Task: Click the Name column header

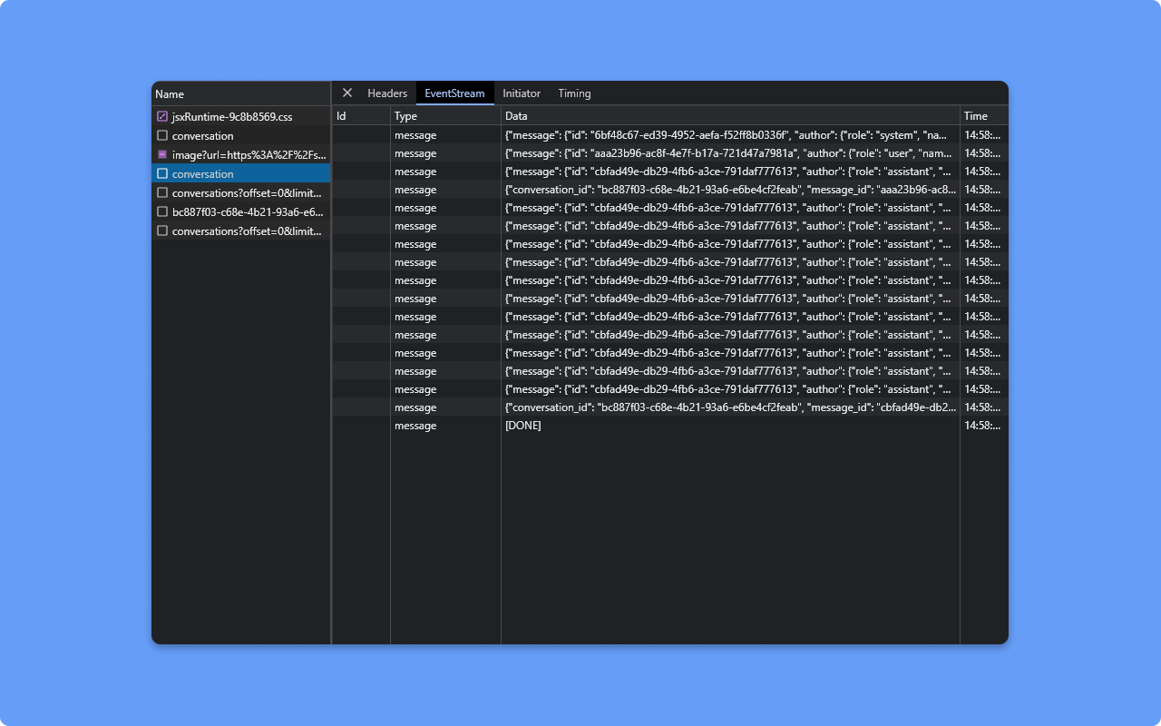Action: [170, 94]
